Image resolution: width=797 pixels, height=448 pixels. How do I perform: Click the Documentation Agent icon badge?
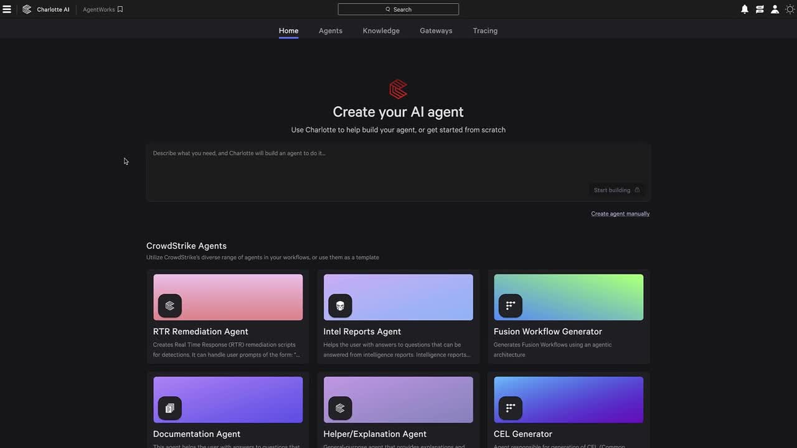[170, 408]
